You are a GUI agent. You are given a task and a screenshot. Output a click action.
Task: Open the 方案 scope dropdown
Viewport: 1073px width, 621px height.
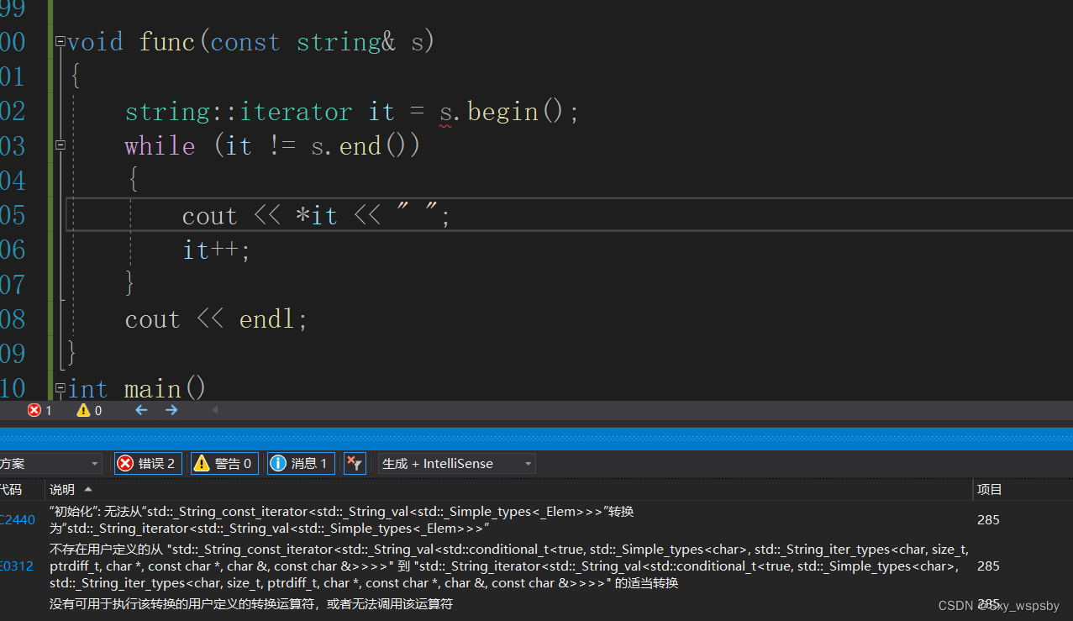tap(50, 463)
